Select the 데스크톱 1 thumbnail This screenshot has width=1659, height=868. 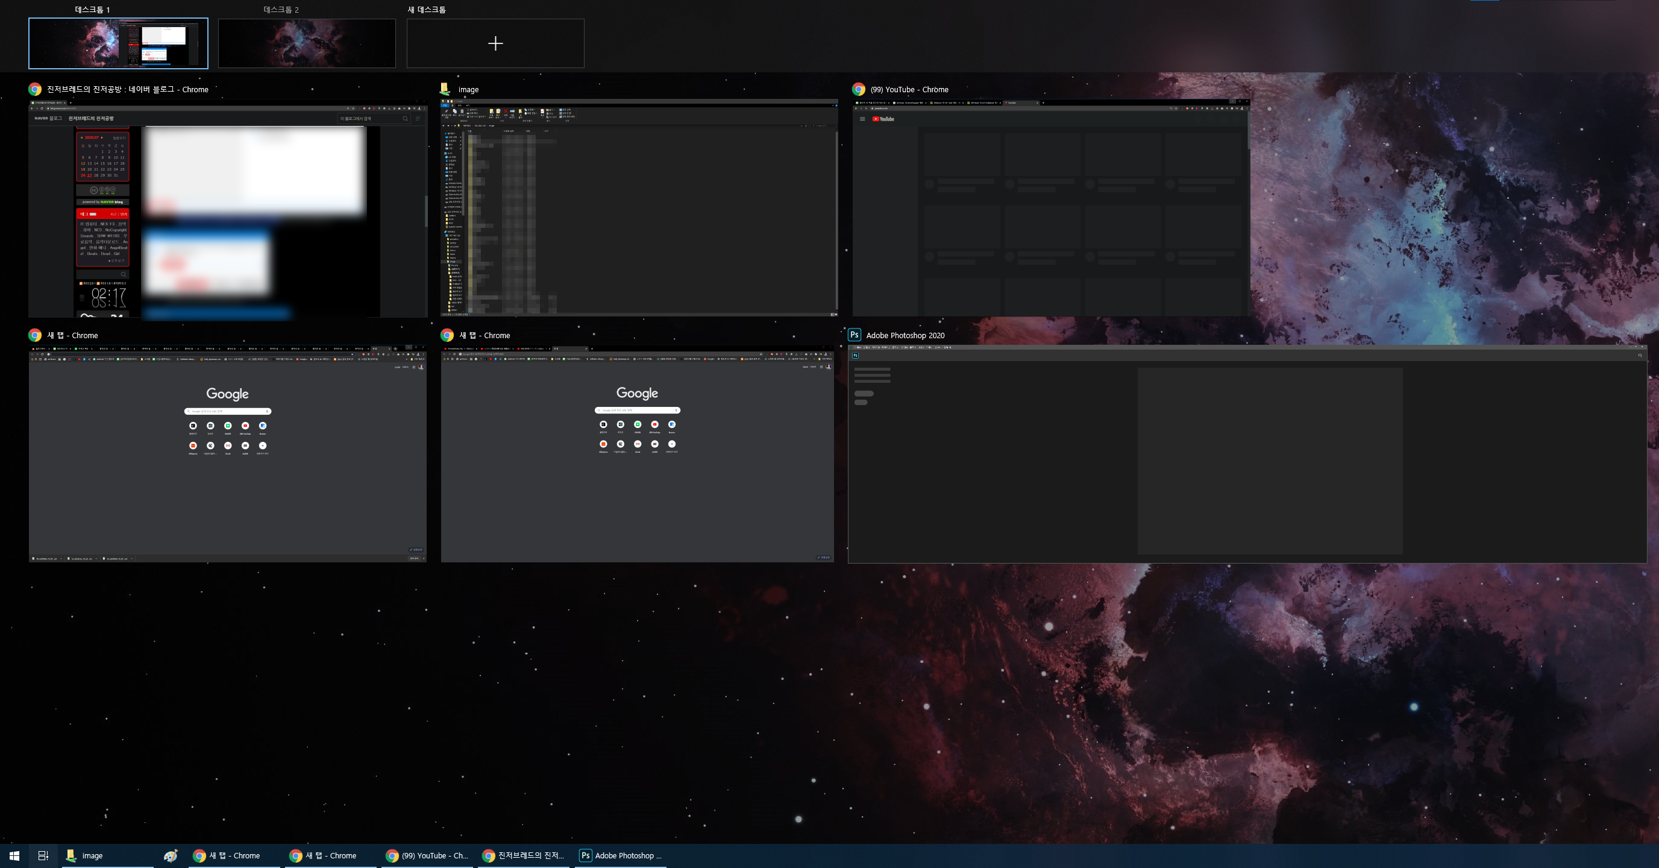118,43
